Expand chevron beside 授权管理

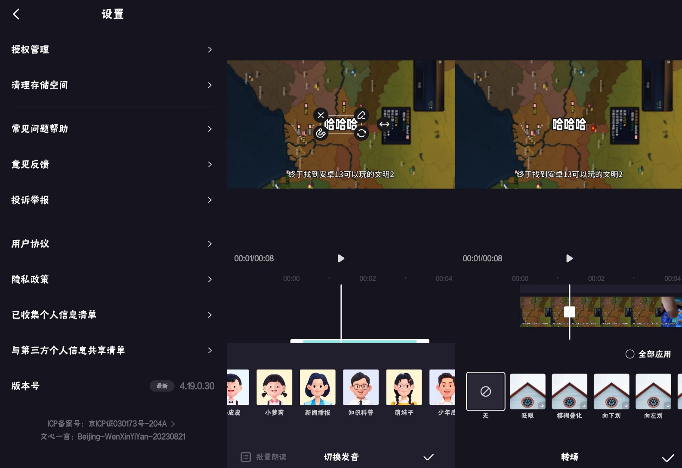210,49
